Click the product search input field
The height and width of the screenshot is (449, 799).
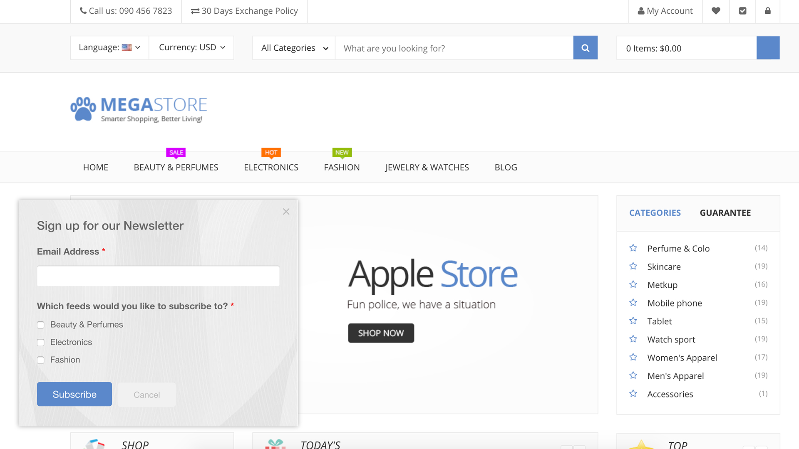[454, 48]
